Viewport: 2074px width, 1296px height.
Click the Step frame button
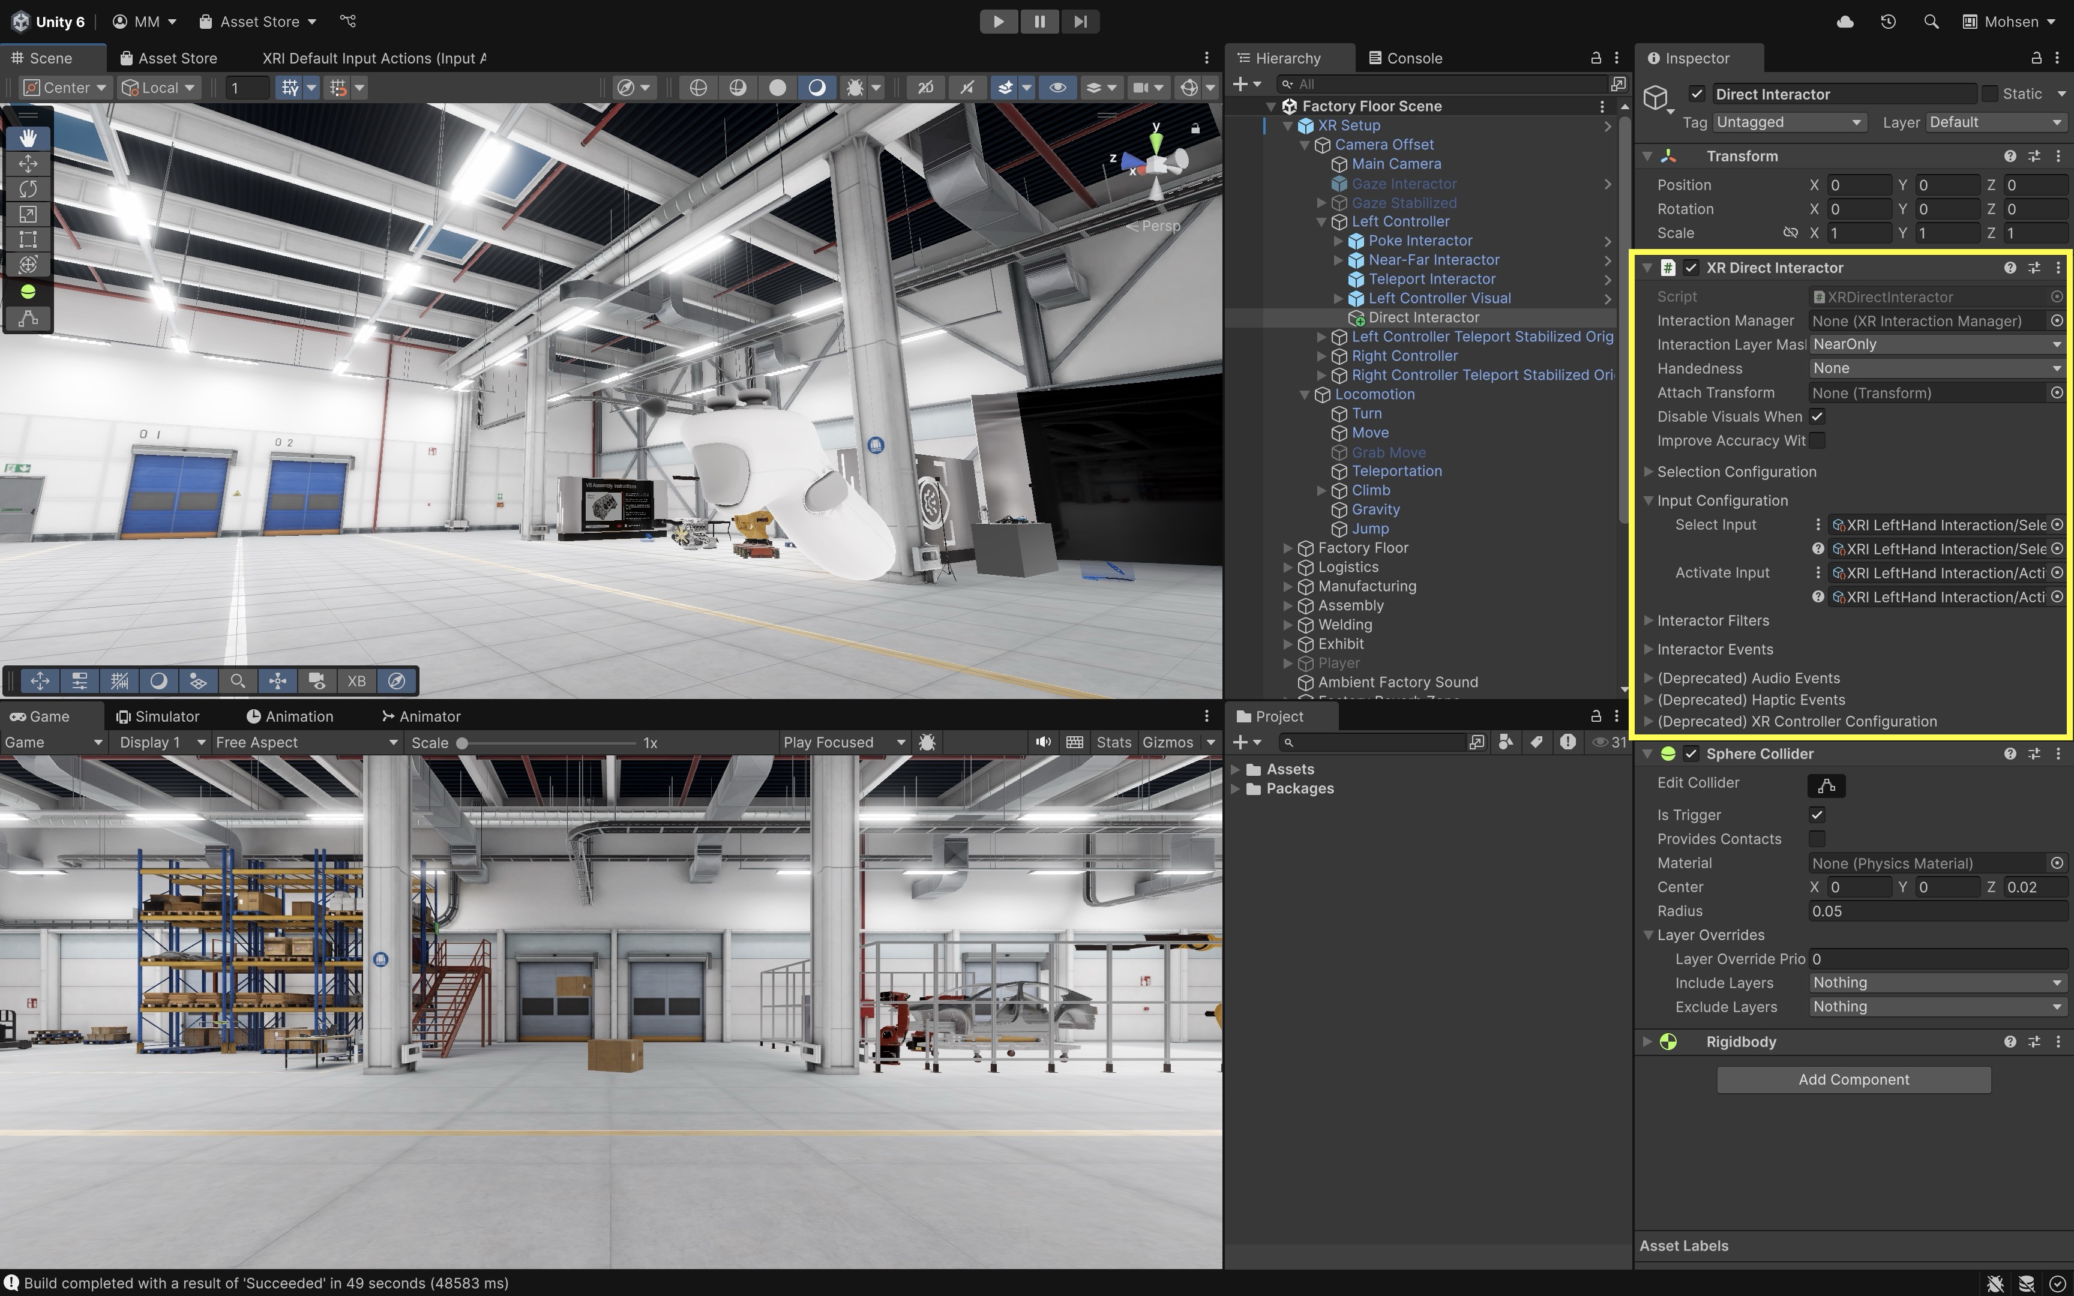pyautogui.click(x=1080, y=22)
